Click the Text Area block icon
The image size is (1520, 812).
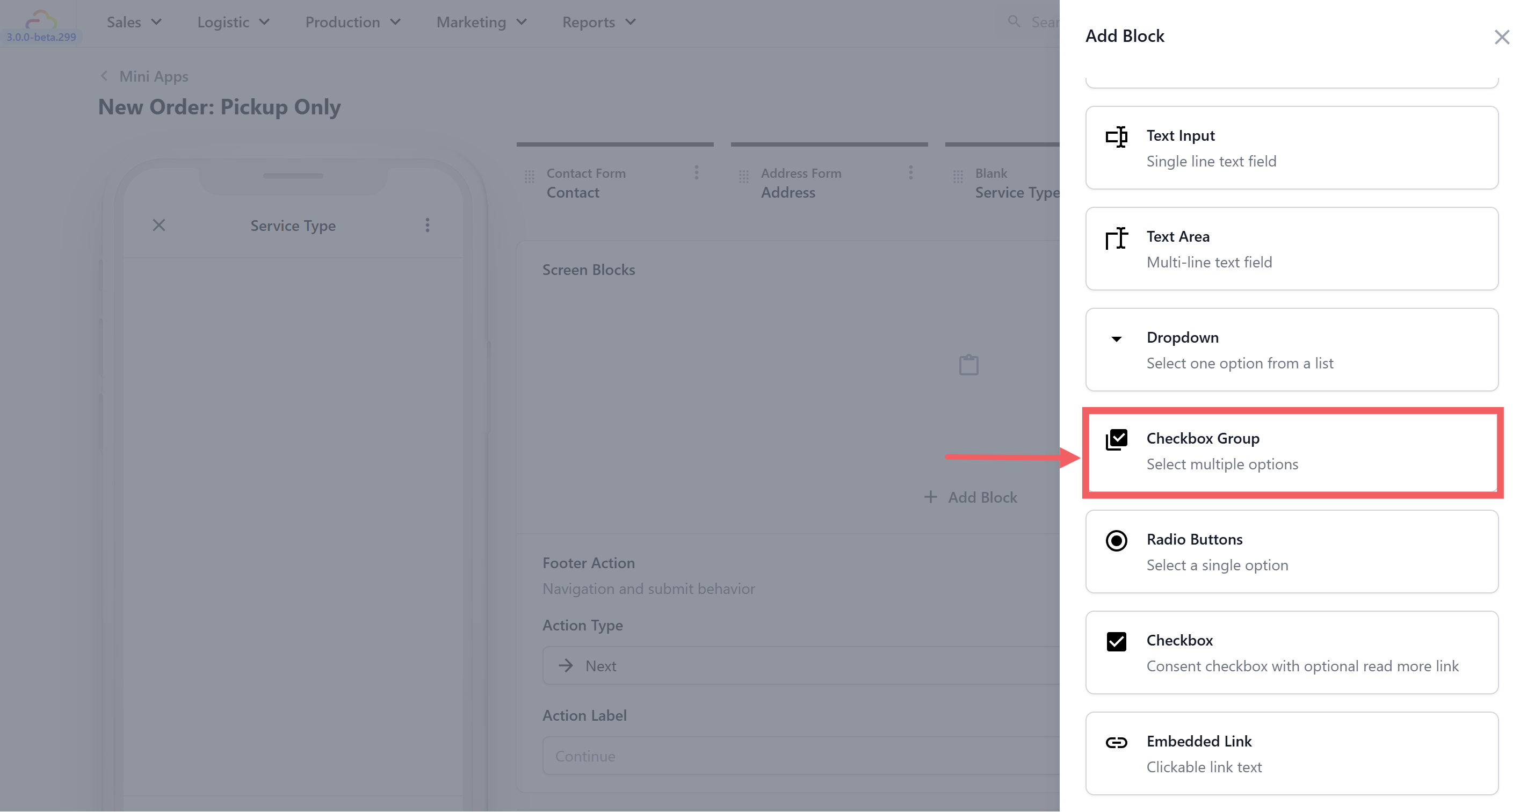click(x=1116, y=238)
